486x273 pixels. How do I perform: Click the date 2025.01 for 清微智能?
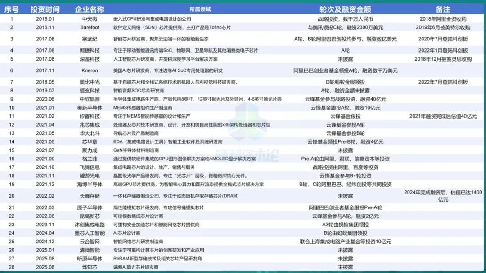[45, 250]
